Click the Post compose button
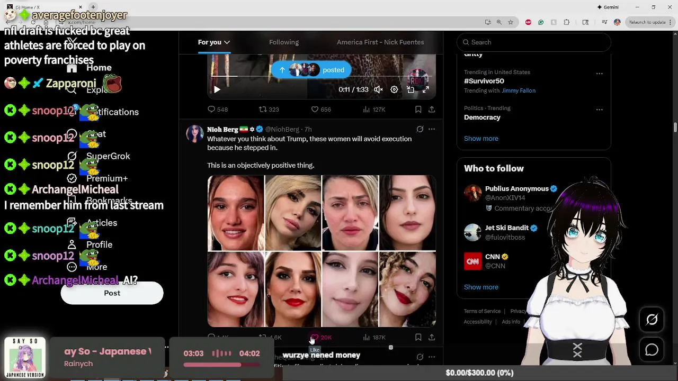The width and height of the screenshot is (678, 381). 112,293
